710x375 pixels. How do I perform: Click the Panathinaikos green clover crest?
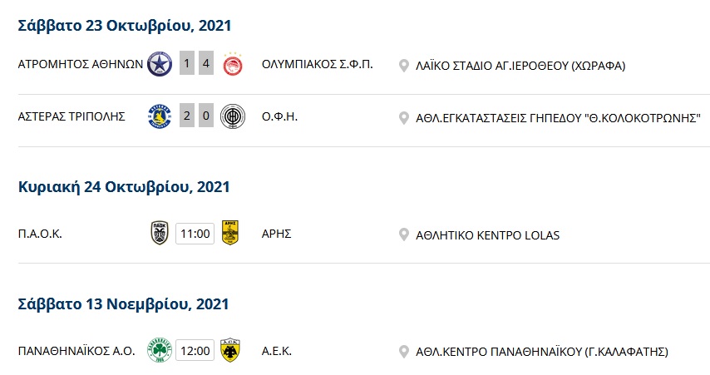coord(160,350)
